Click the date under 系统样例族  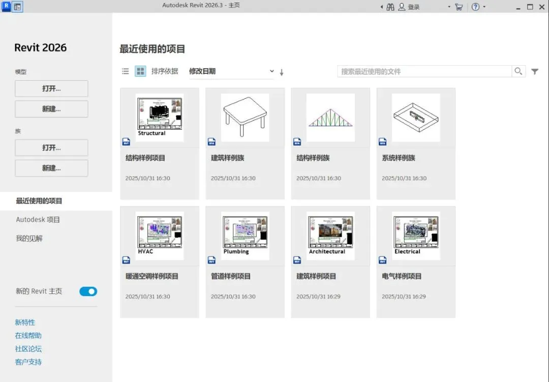point(404,179)
